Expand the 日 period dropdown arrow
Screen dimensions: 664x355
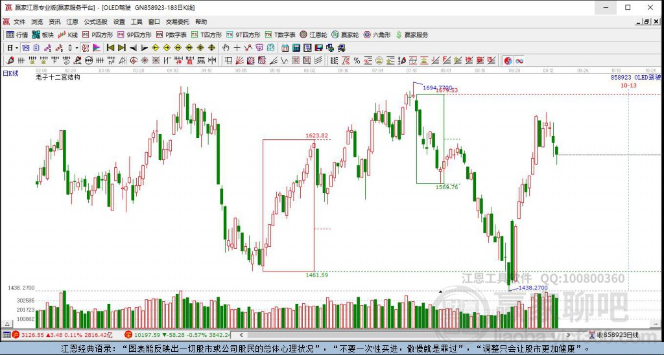click(17, 48)
